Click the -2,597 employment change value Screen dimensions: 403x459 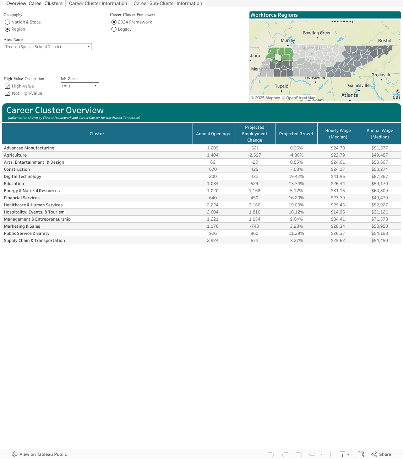coord(255,155)
